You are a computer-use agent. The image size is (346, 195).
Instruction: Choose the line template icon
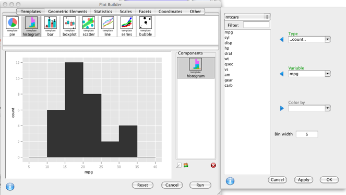pyautogui.click(x=108, y=26)
